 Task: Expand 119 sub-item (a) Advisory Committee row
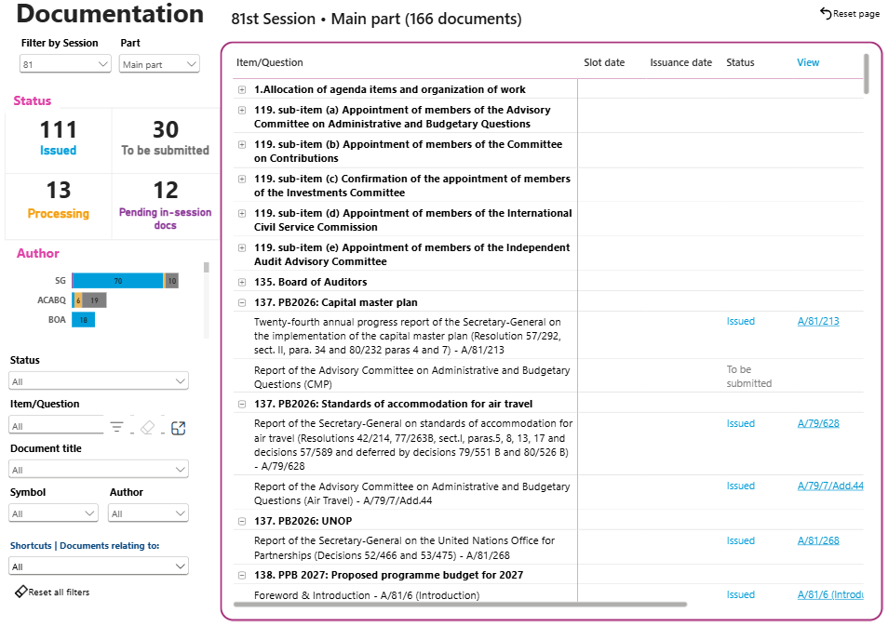[x=242, y=111]
